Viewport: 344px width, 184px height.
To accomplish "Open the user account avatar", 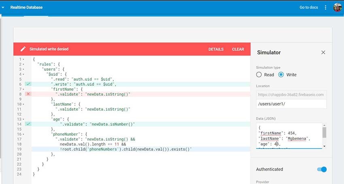I will [338, 7].
